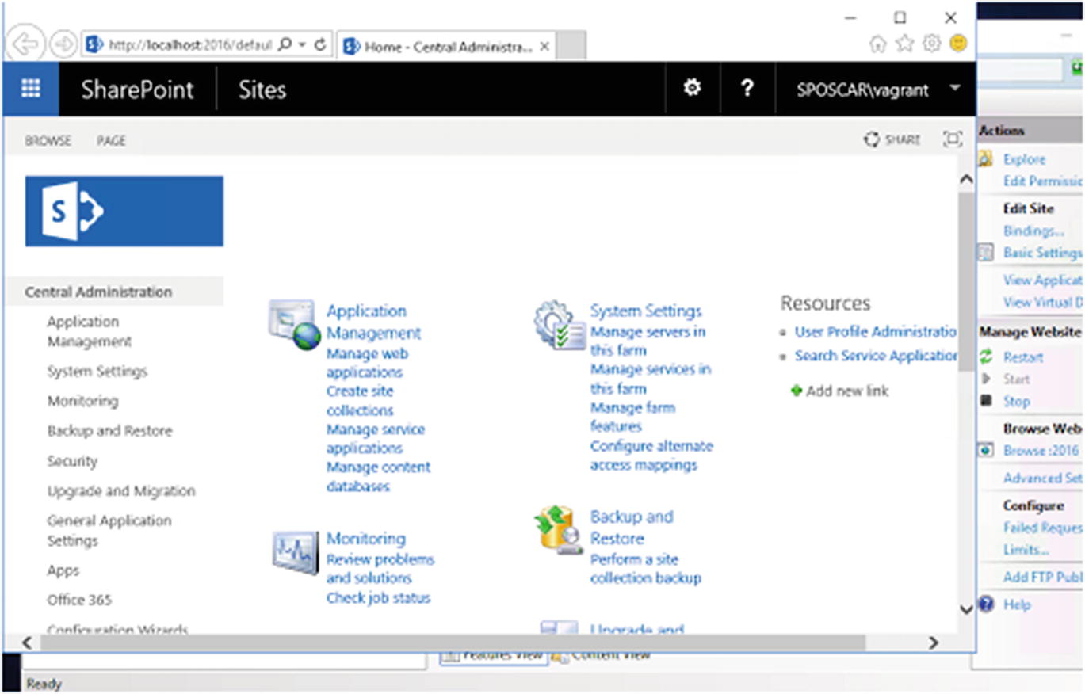Select Upgrade and Migration in left navigation

click(x=121, y=491)
